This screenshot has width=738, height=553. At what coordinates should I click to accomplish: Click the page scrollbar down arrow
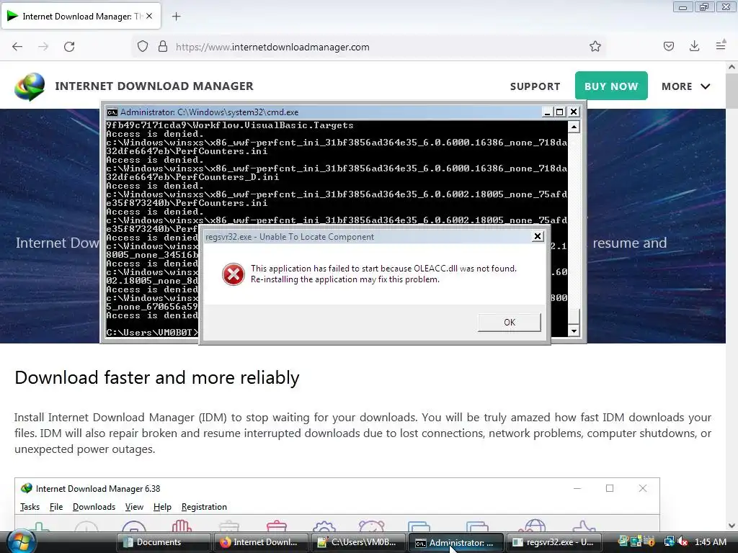(732, 525)
